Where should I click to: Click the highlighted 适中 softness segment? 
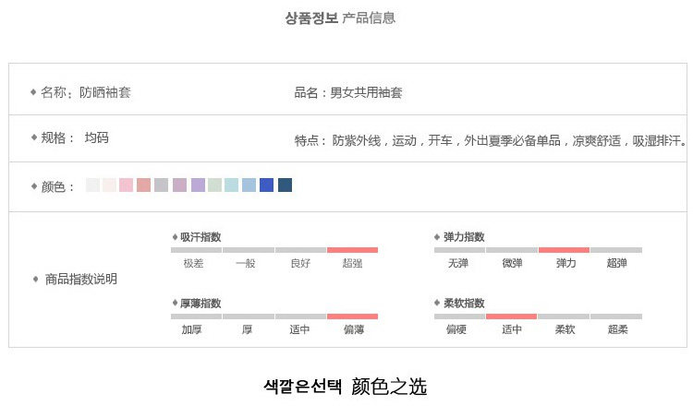pos(511,316)
